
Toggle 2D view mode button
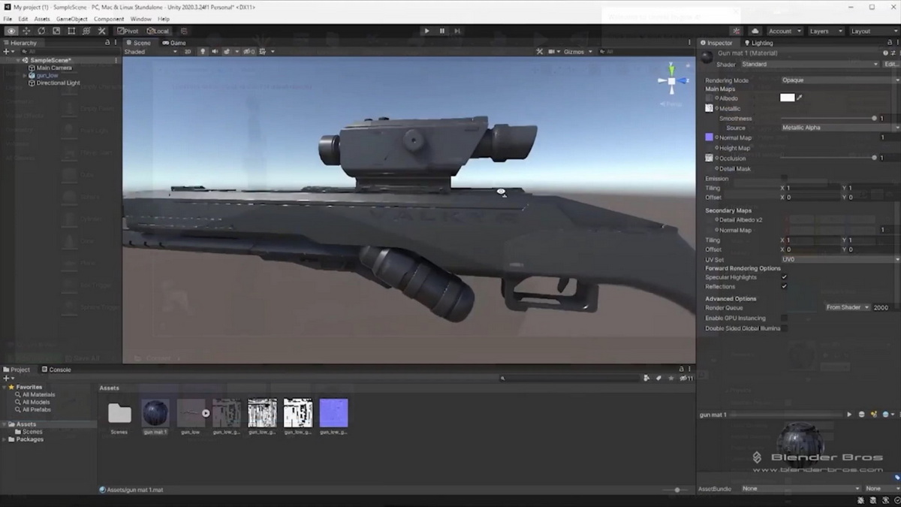click(x=188, y=52)
